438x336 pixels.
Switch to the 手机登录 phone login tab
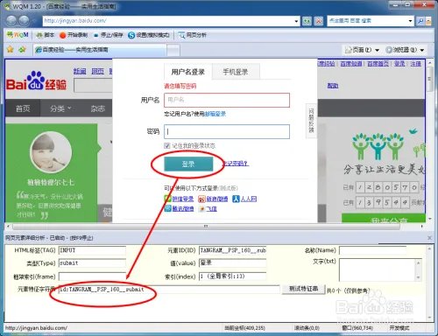point(236,72)
